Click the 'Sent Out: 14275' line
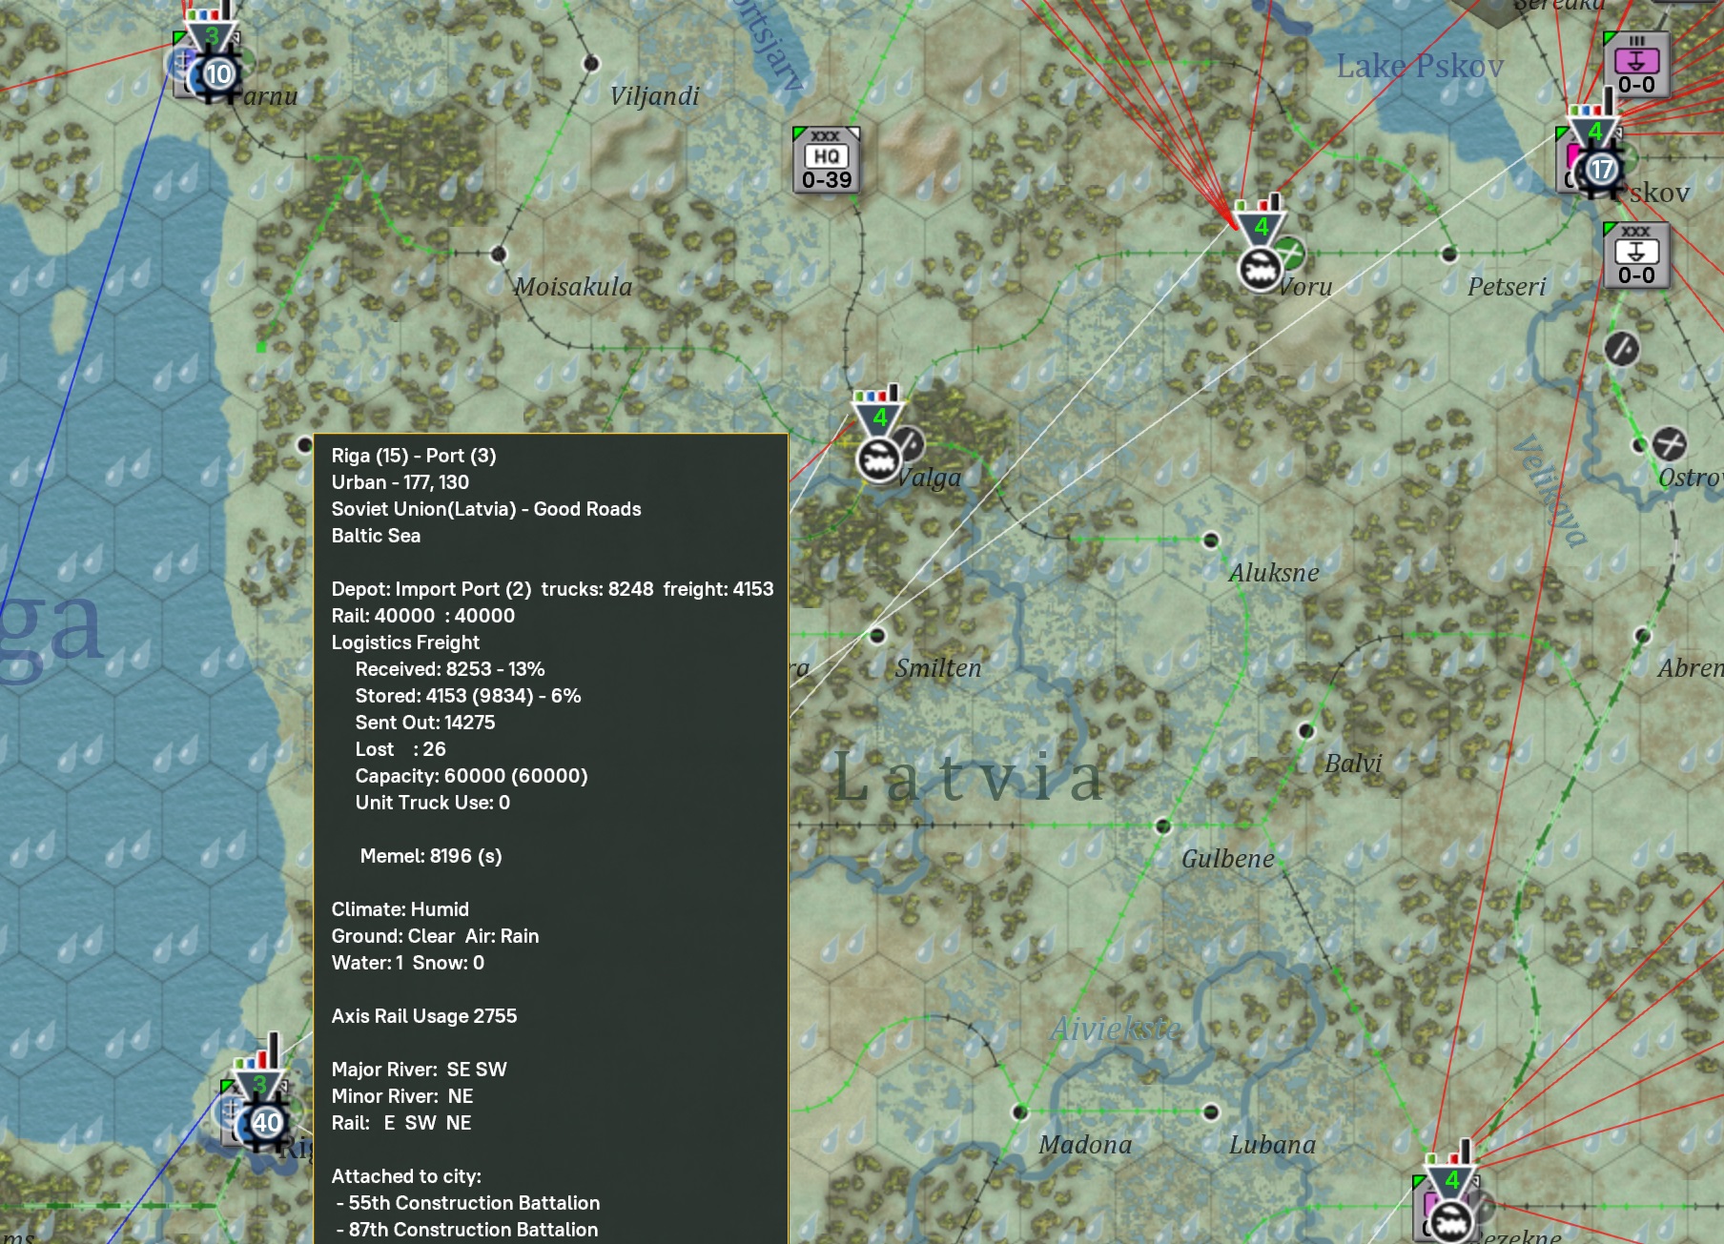Viewport: 1724px width, 1244px height. [x=425, y=723]
